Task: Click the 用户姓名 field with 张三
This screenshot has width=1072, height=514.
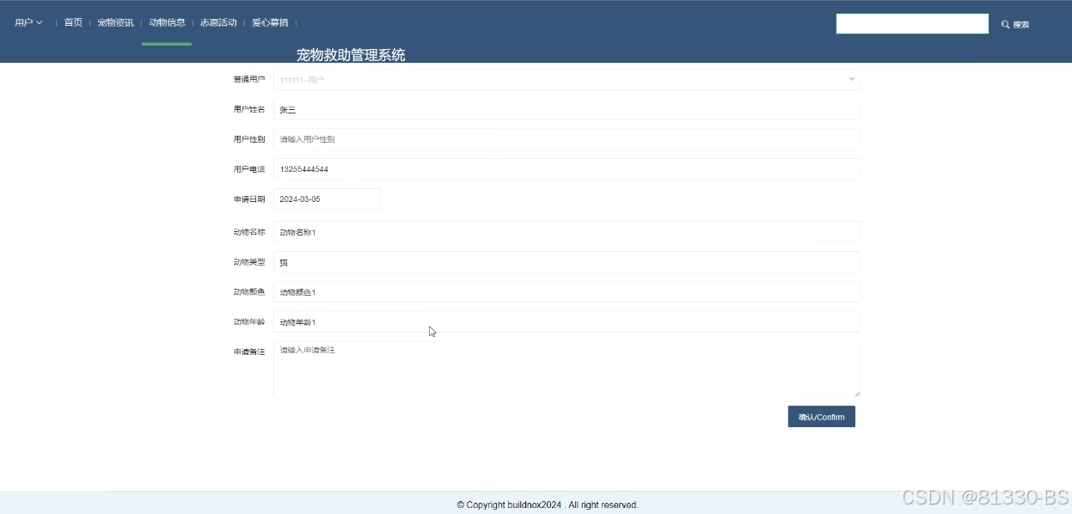Action: point(567,109)
